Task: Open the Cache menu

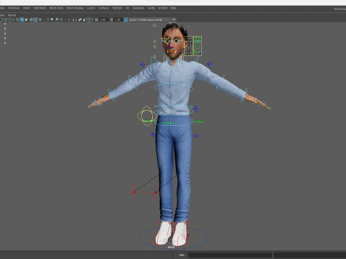Action: [151, 8]
